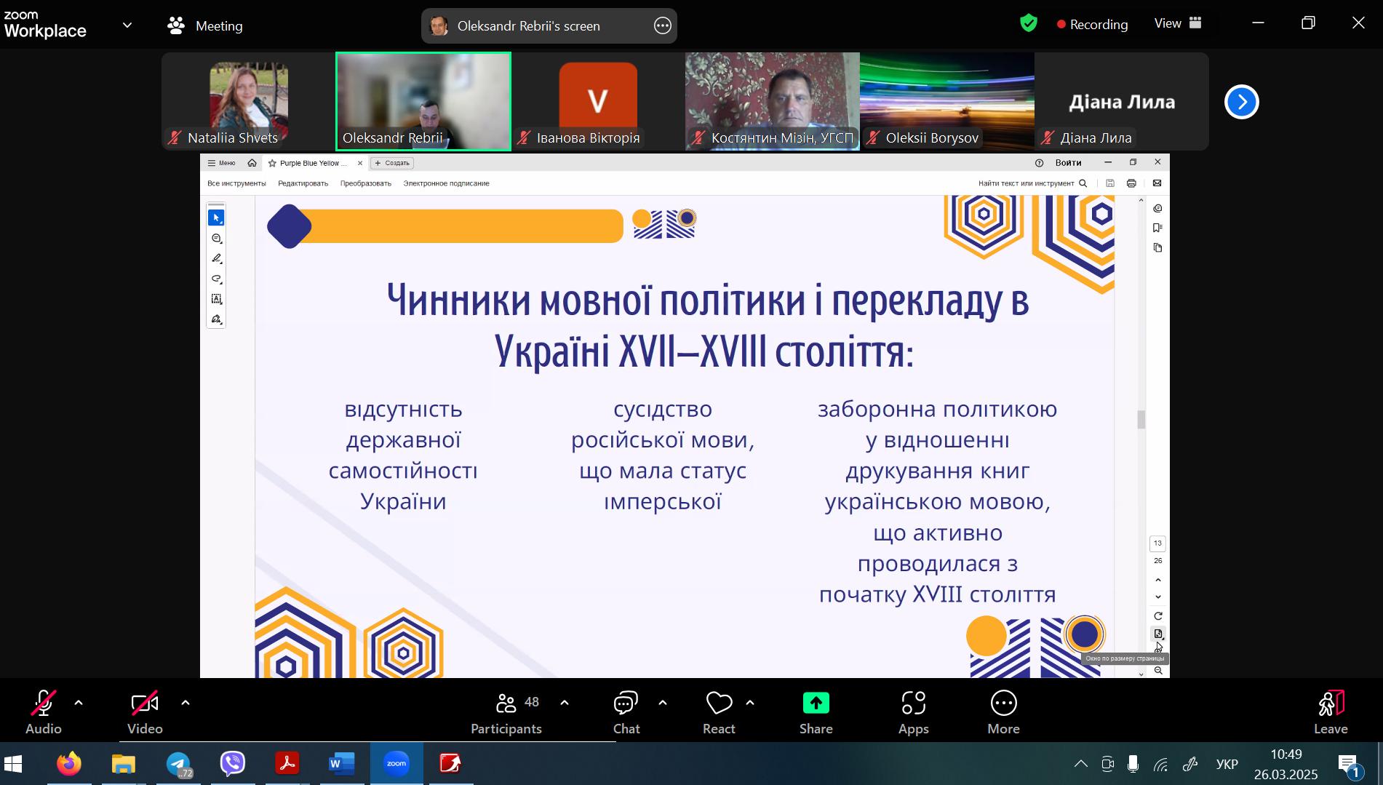The height and width of the screenshot is (785, 1383).
Task: Open the Apps panel in Zoom
Action: [913, 712]
